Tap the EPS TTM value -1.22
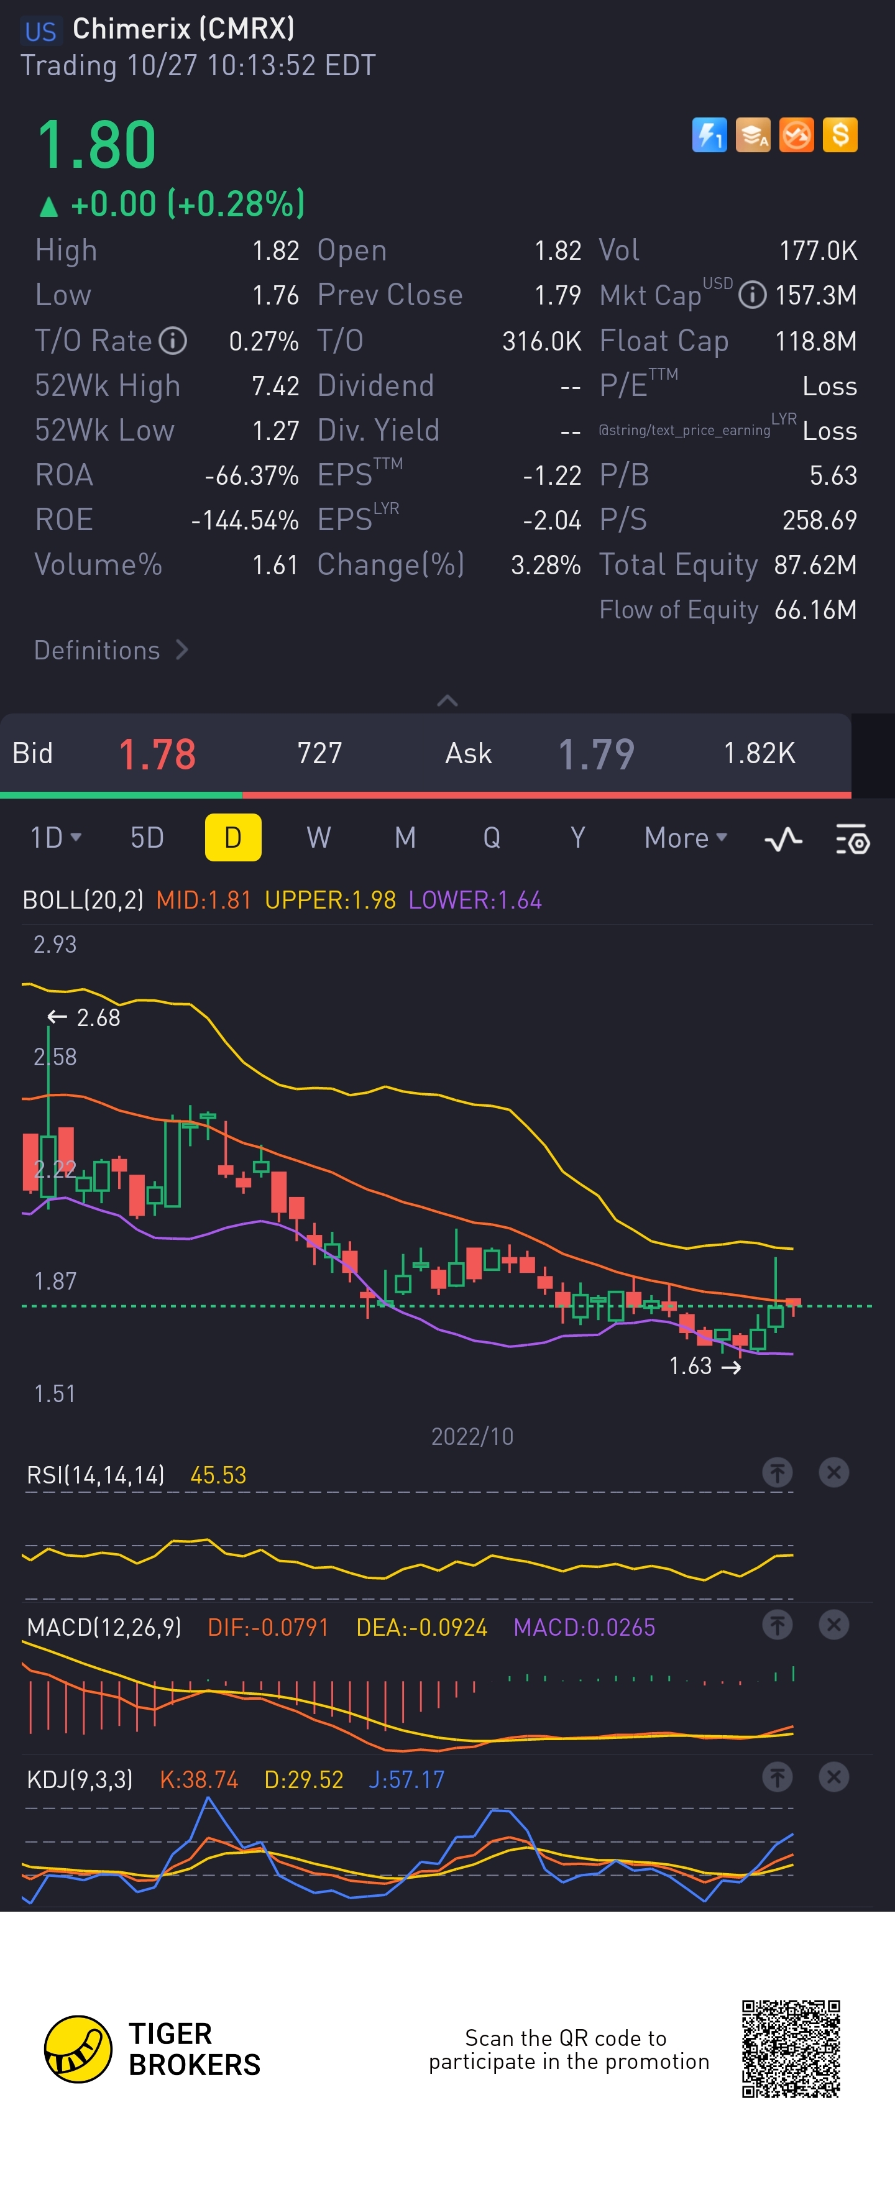Viewport: 895px width, 2187px height. pos(552,475)
